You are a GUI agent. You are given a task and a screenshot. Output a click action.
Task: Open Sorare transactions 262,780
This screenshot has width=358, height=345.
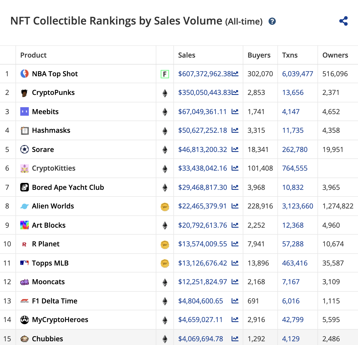295,150
